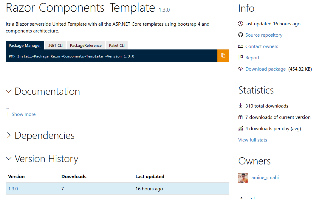Select the envelope icon beside Contact owners
This screenshot has height=199, width=322.
(x=240, y=46)
